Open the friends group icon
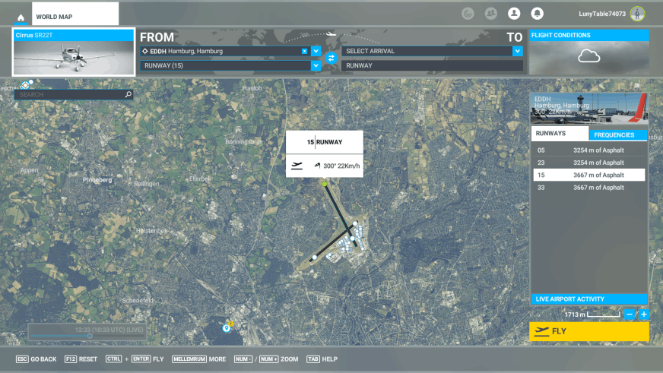 tap(491, 14)
